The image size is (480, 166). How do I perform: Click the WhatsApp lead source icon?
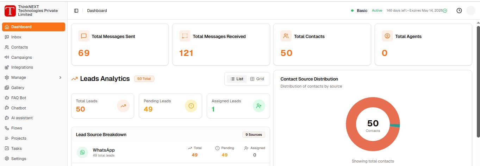82,152
